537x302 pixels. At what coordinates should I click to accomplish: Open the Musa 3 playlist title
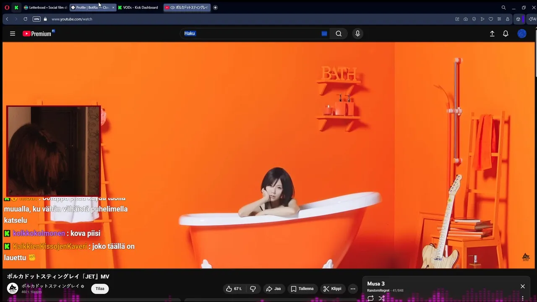point(376,284)
